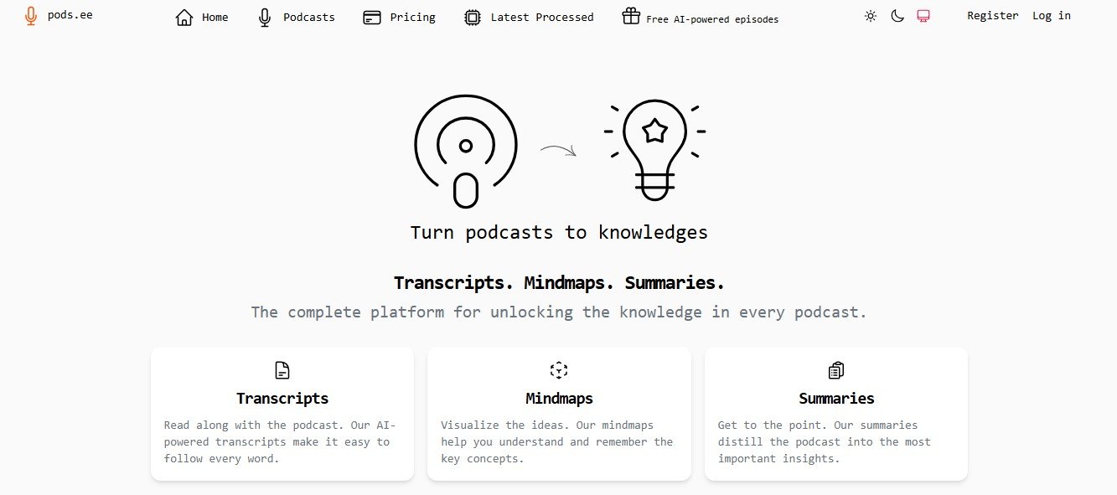Viewport: 1117px width, 495px height.
Task: Click the Latest Processed chip icon
Action: click(473, 17)
